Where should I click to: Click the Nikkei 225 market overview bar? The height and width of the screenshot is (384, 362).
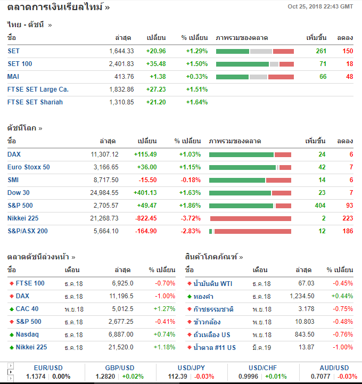[250, 218]
